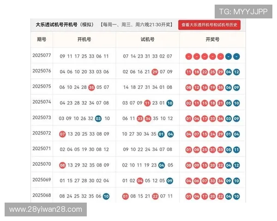The image size is (277, 221).
Task: Select red ball 35 in 2025075 开机号
Action: pyautogui.click(x=91, y=87)
